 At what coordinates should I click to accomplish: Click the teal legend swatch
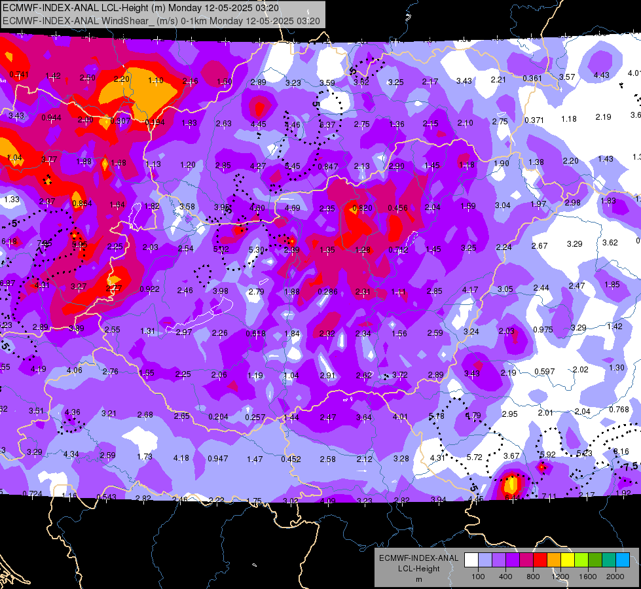coord(609,560)
